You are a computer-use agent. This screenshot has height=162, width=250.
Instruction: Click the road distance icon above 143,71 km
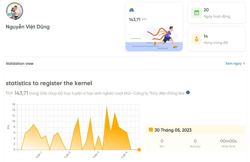coord(132,10)
